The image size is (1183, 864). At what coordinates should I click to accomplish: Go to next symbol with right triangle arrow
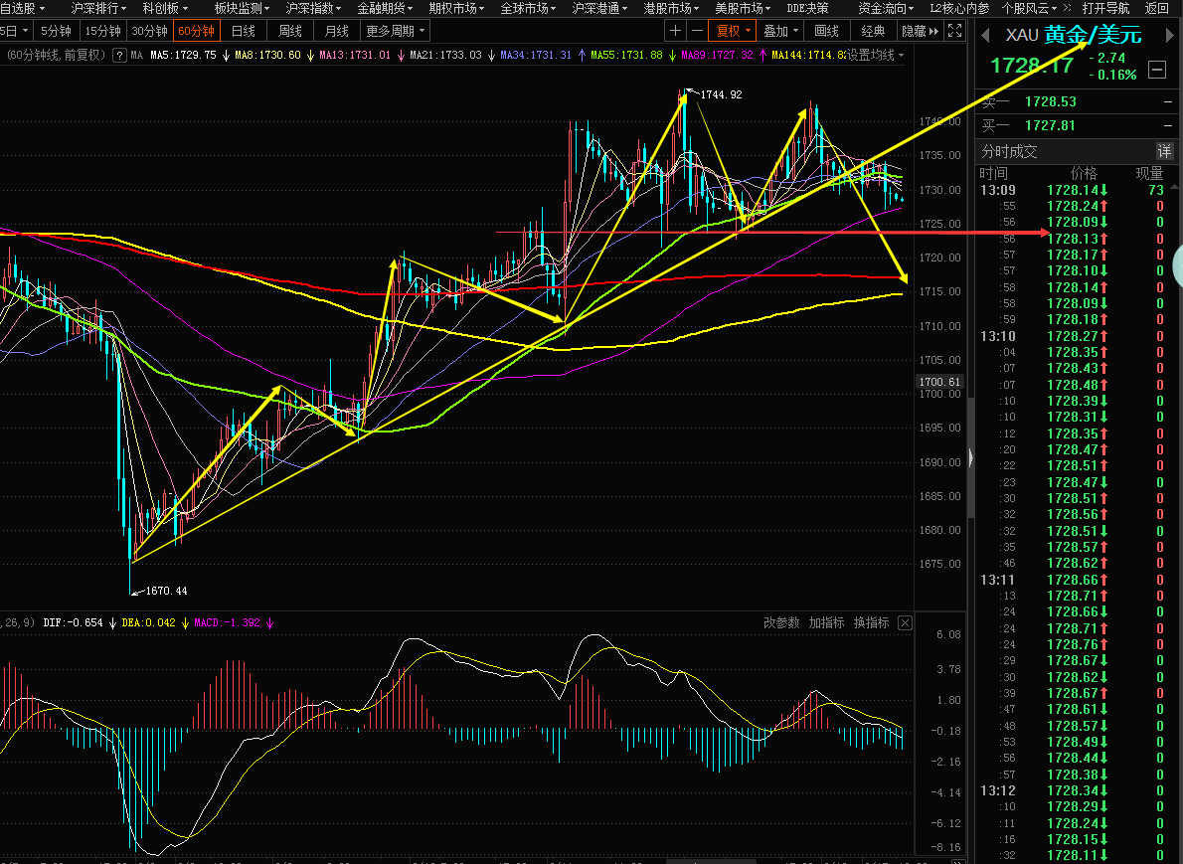click(x=1170, y=36)
